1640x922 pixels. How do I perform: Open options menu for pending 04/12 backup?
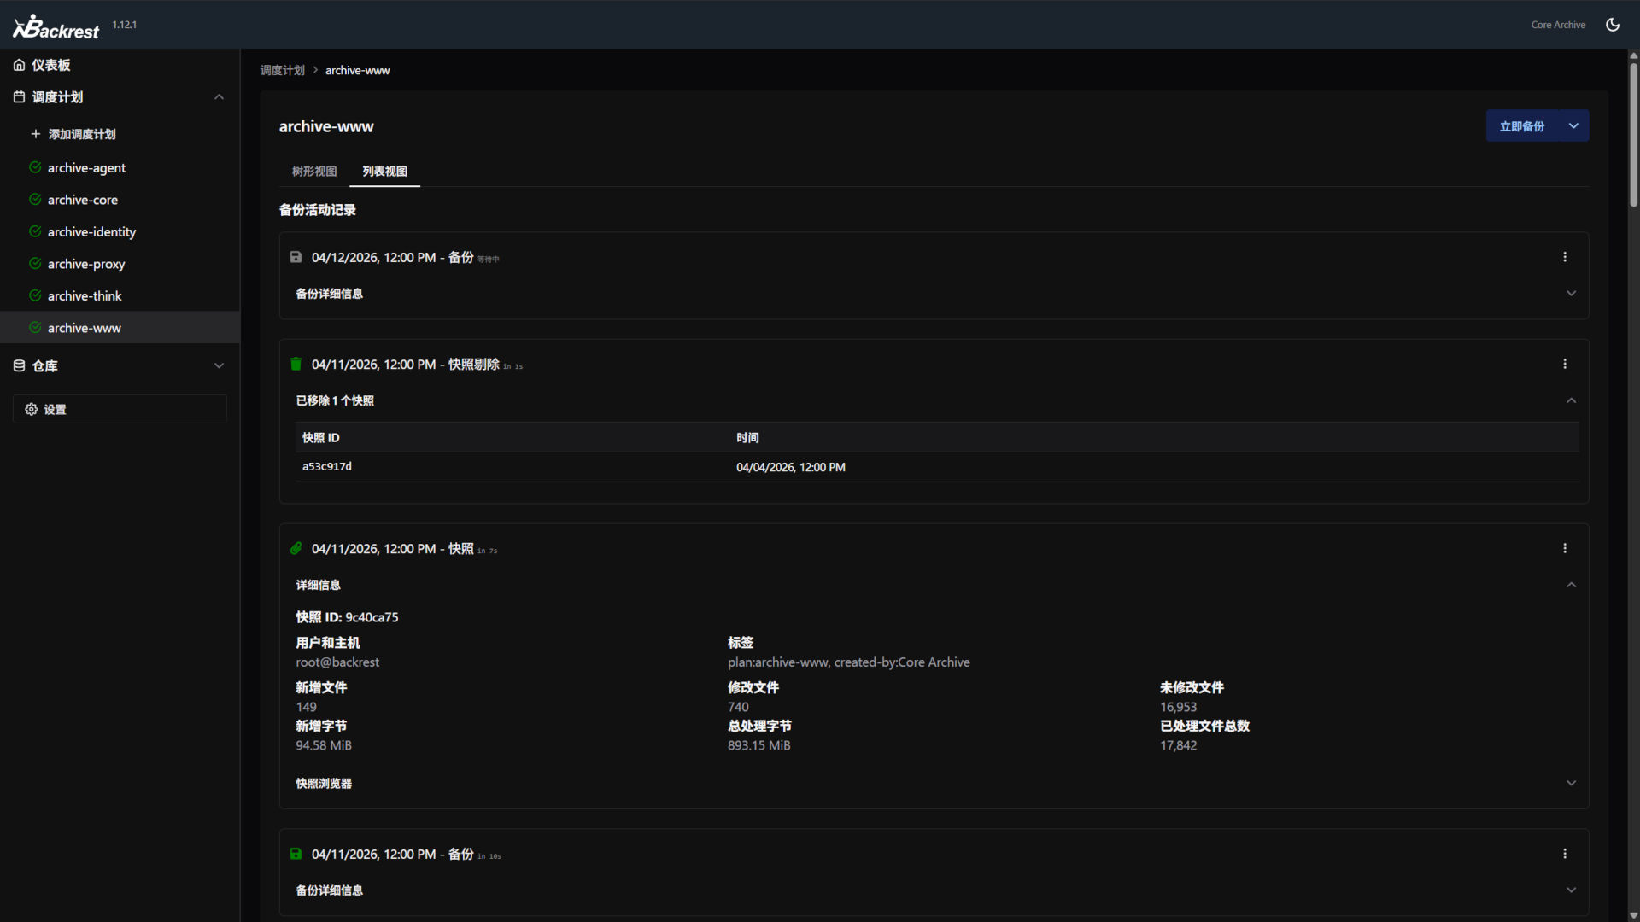1564,257
